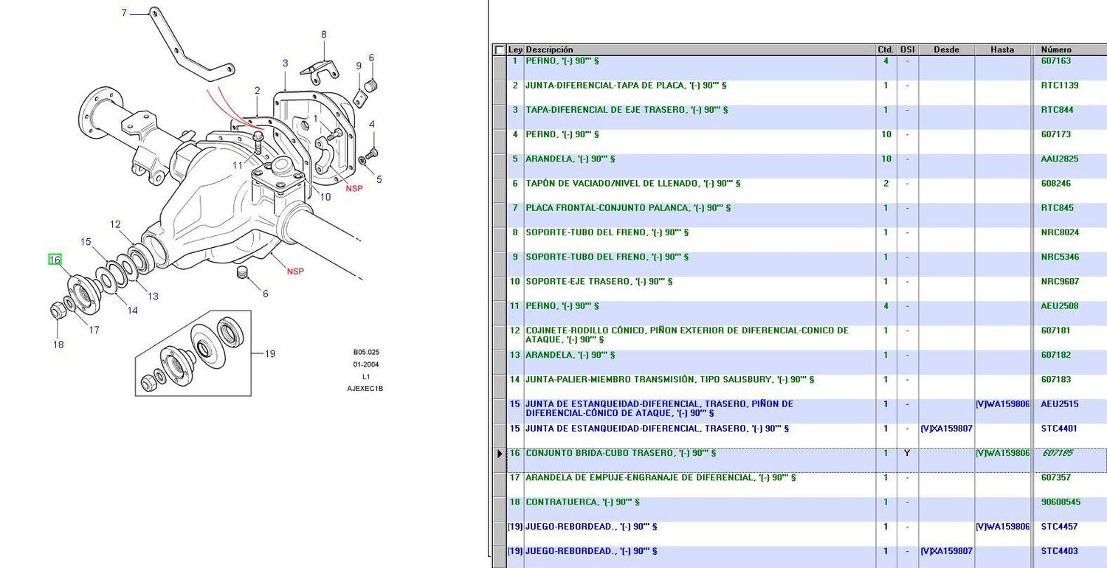The width and height of the screenshot is (1107, 568).
Task: Select callout number 10 on the diagram
Action: click(x=325, y=197)
